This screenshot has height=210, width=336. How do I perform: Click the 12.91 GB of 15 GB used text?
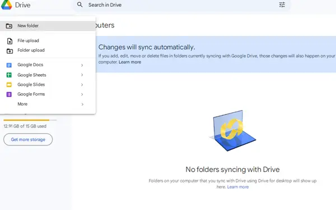[x=25, y=126]
